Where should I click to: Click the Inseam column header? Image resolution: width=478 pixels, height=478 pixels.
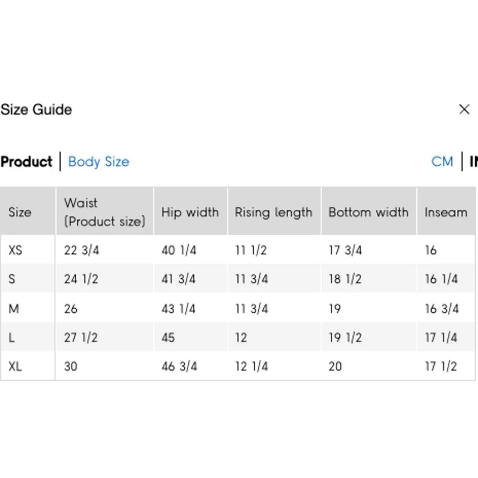tap(445, 212)
